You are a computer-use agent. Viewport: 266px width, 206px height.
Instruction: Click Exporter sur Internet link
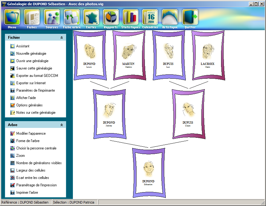(31, 83)
